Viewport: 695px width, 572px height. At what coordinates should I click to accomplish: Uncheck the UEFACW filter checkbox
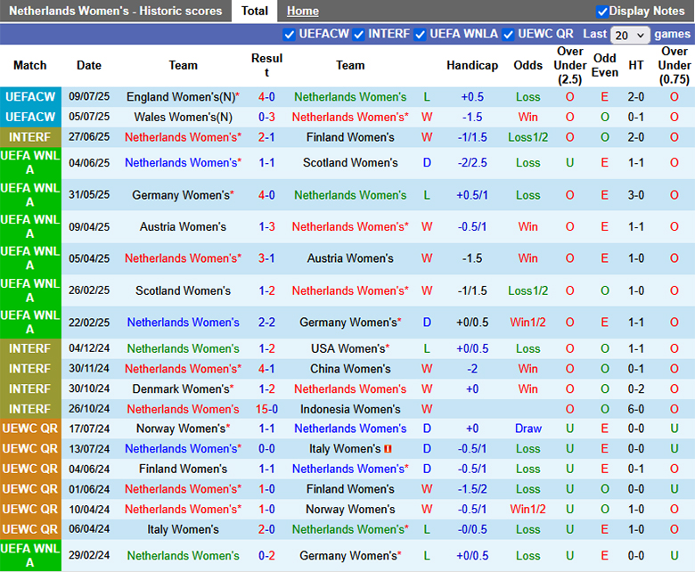point(289,35)
